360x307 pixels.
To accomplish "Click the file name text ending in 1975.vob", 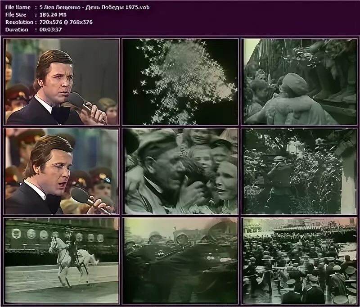I will pos(94,7).
